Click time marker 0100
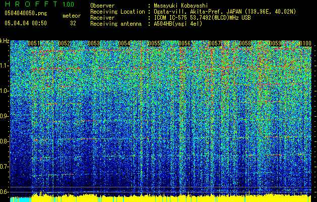 (x=305, y=43)
